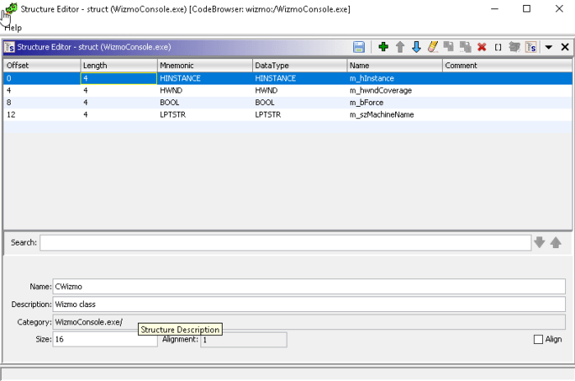
Task: Move selected component down with blue arrow
Action: (416, 47)
